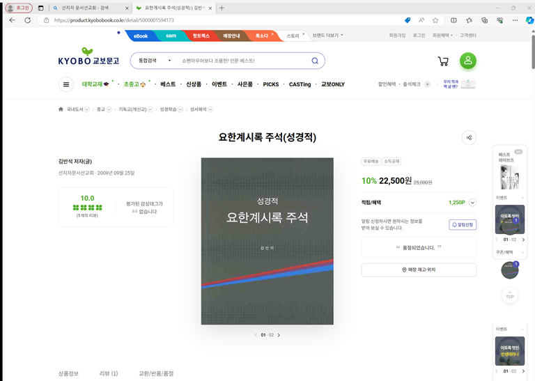Expand 회원혜택 dropdown
This screenshot has height=381, width=535.
442,36
